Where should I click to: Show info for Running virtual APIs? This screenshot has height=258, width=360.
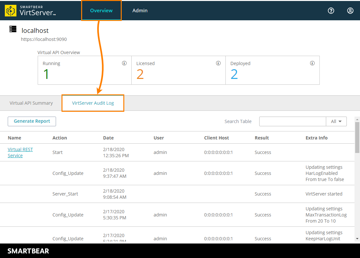(x=124, y=63)
